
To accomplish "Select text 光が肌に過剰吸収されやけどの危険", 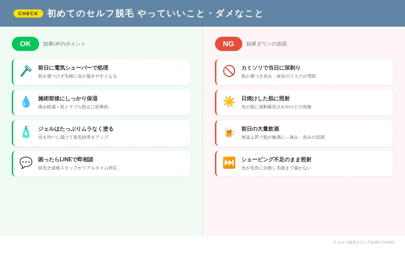I will (x=276, y=107).
